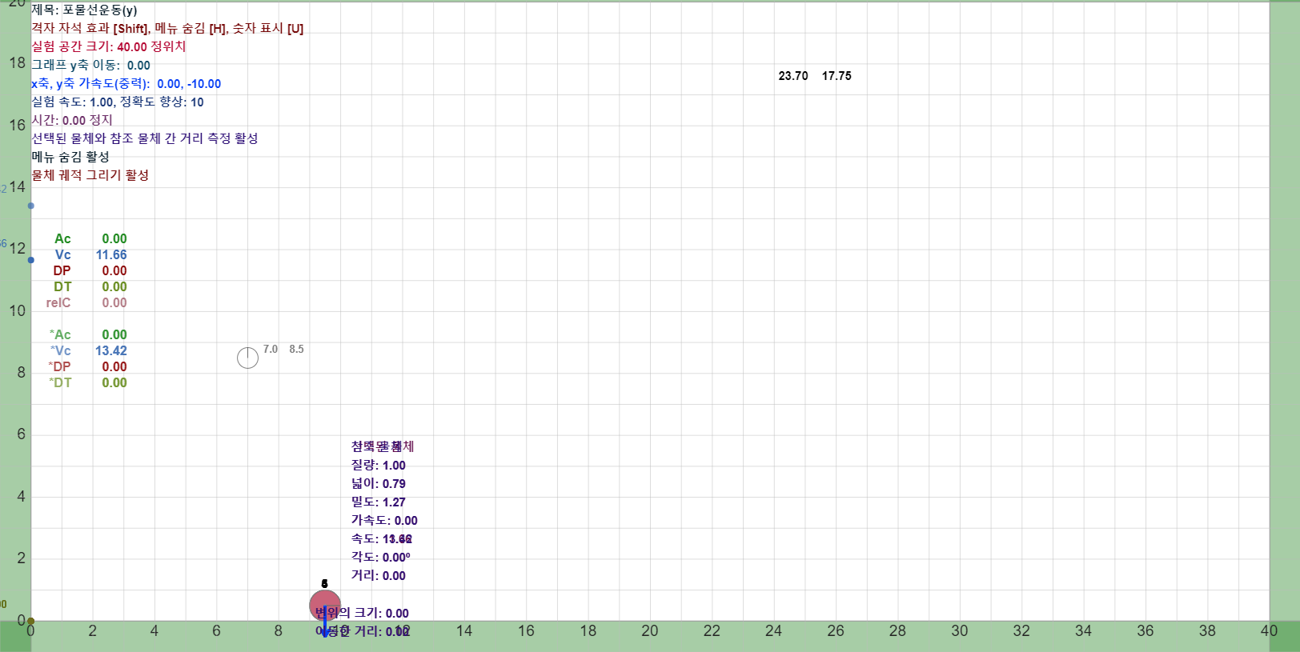The height and width of the screenshot is (652, 1300).
Task: Click '실험 속도: 1.00, 정확도 향상: 10' text
Action: (x=118, y=102)
